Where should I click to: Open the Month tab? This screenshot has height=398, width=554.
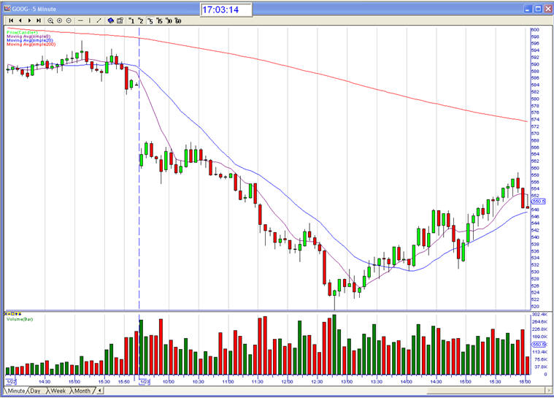coord(82,391)
